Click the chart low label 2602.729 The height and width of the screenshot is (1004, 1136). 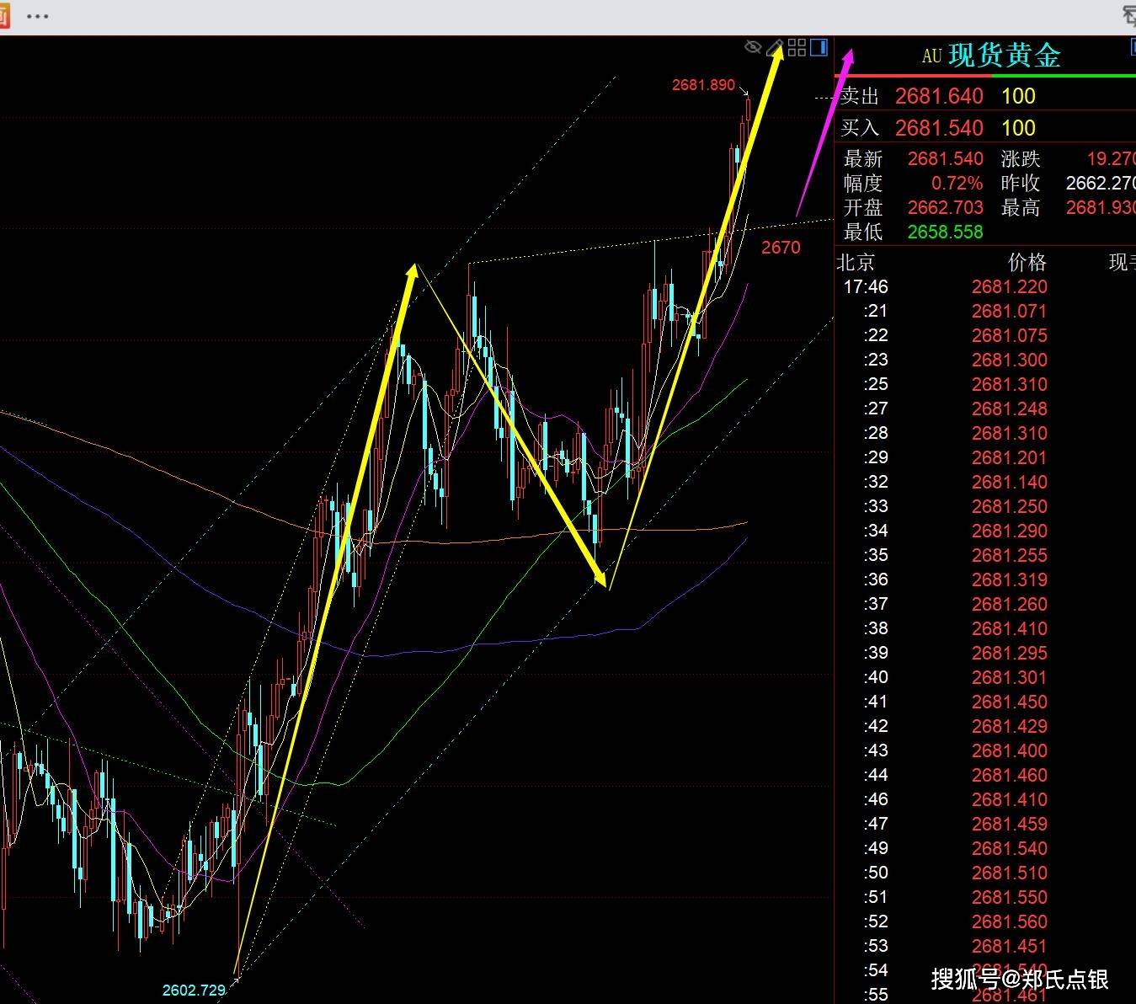(194, 990)
